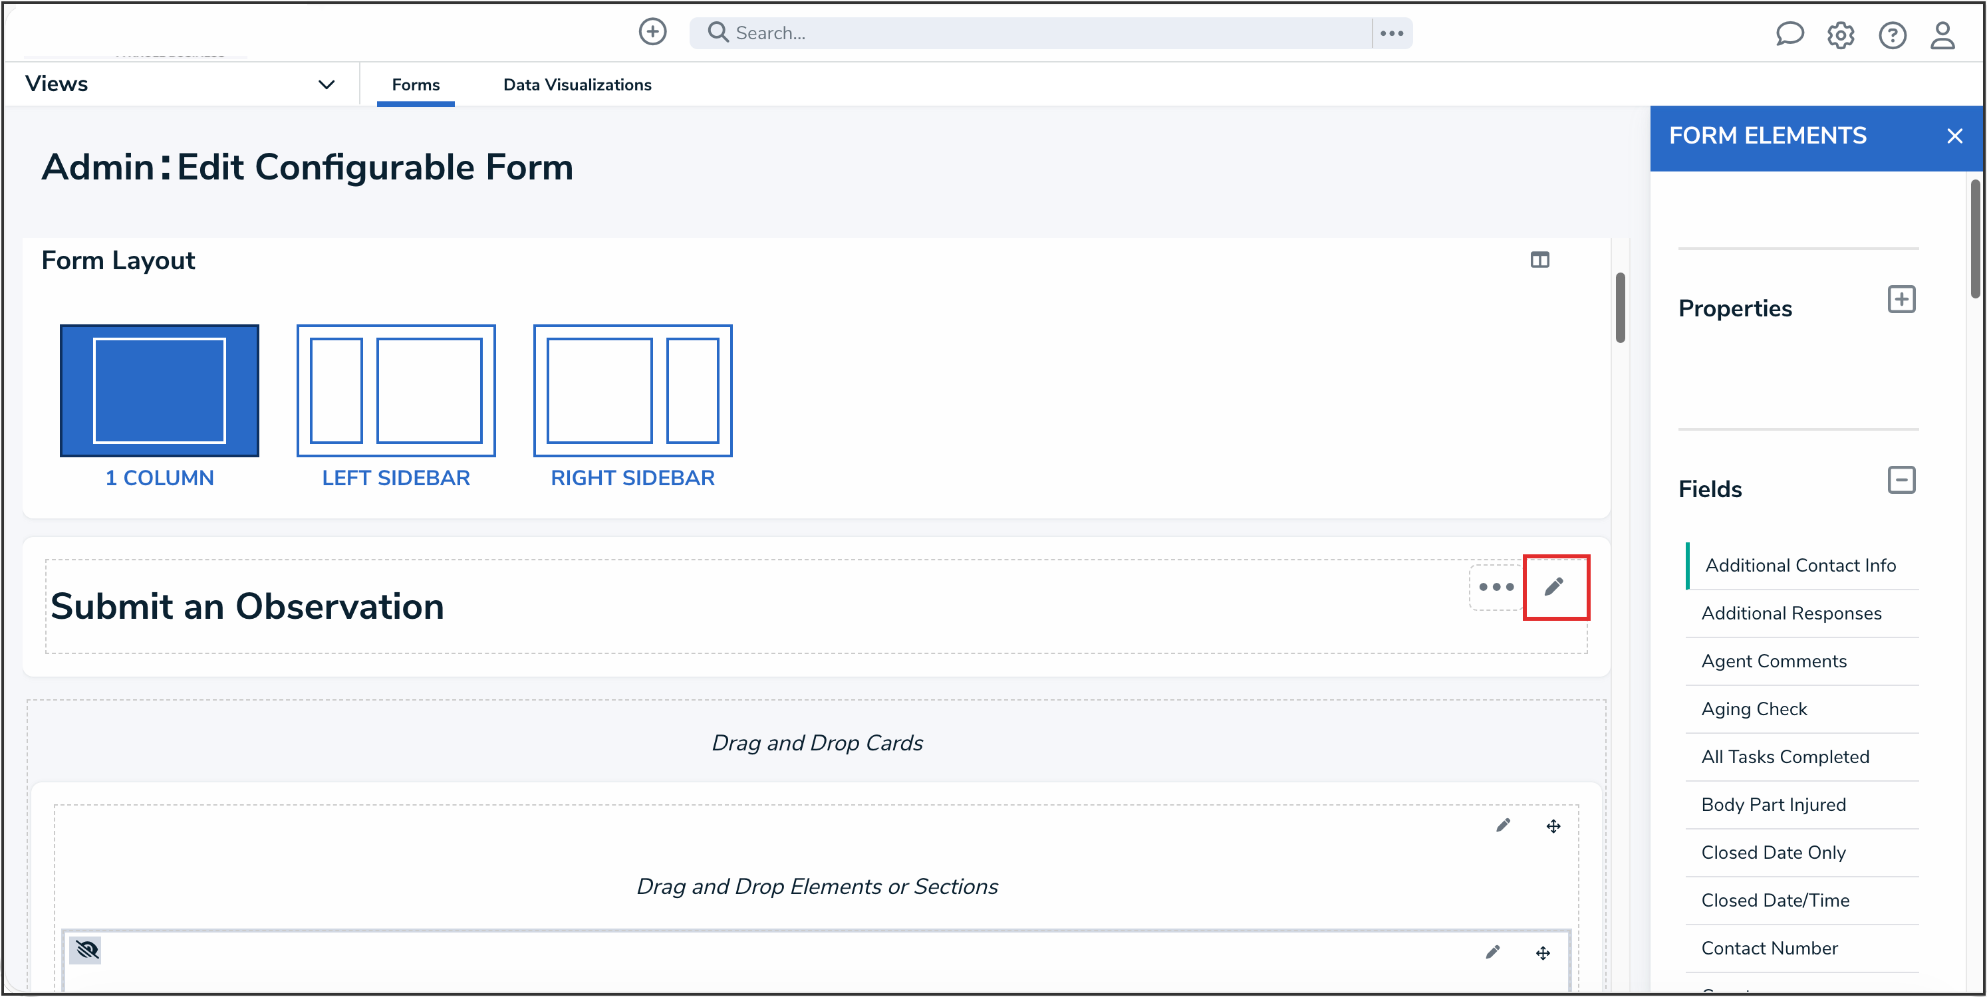
Task: Open three-dots menu beside Submit an Observation
Action: tap(1496, 587)
